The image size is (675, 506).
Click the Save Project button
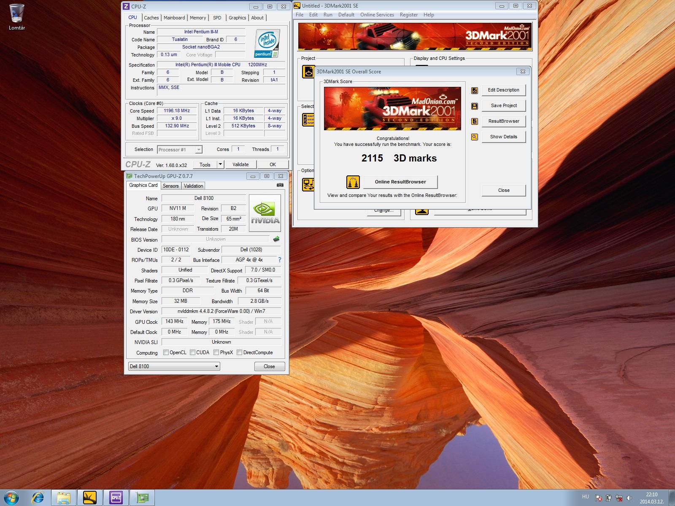click(x=504, y=105)
